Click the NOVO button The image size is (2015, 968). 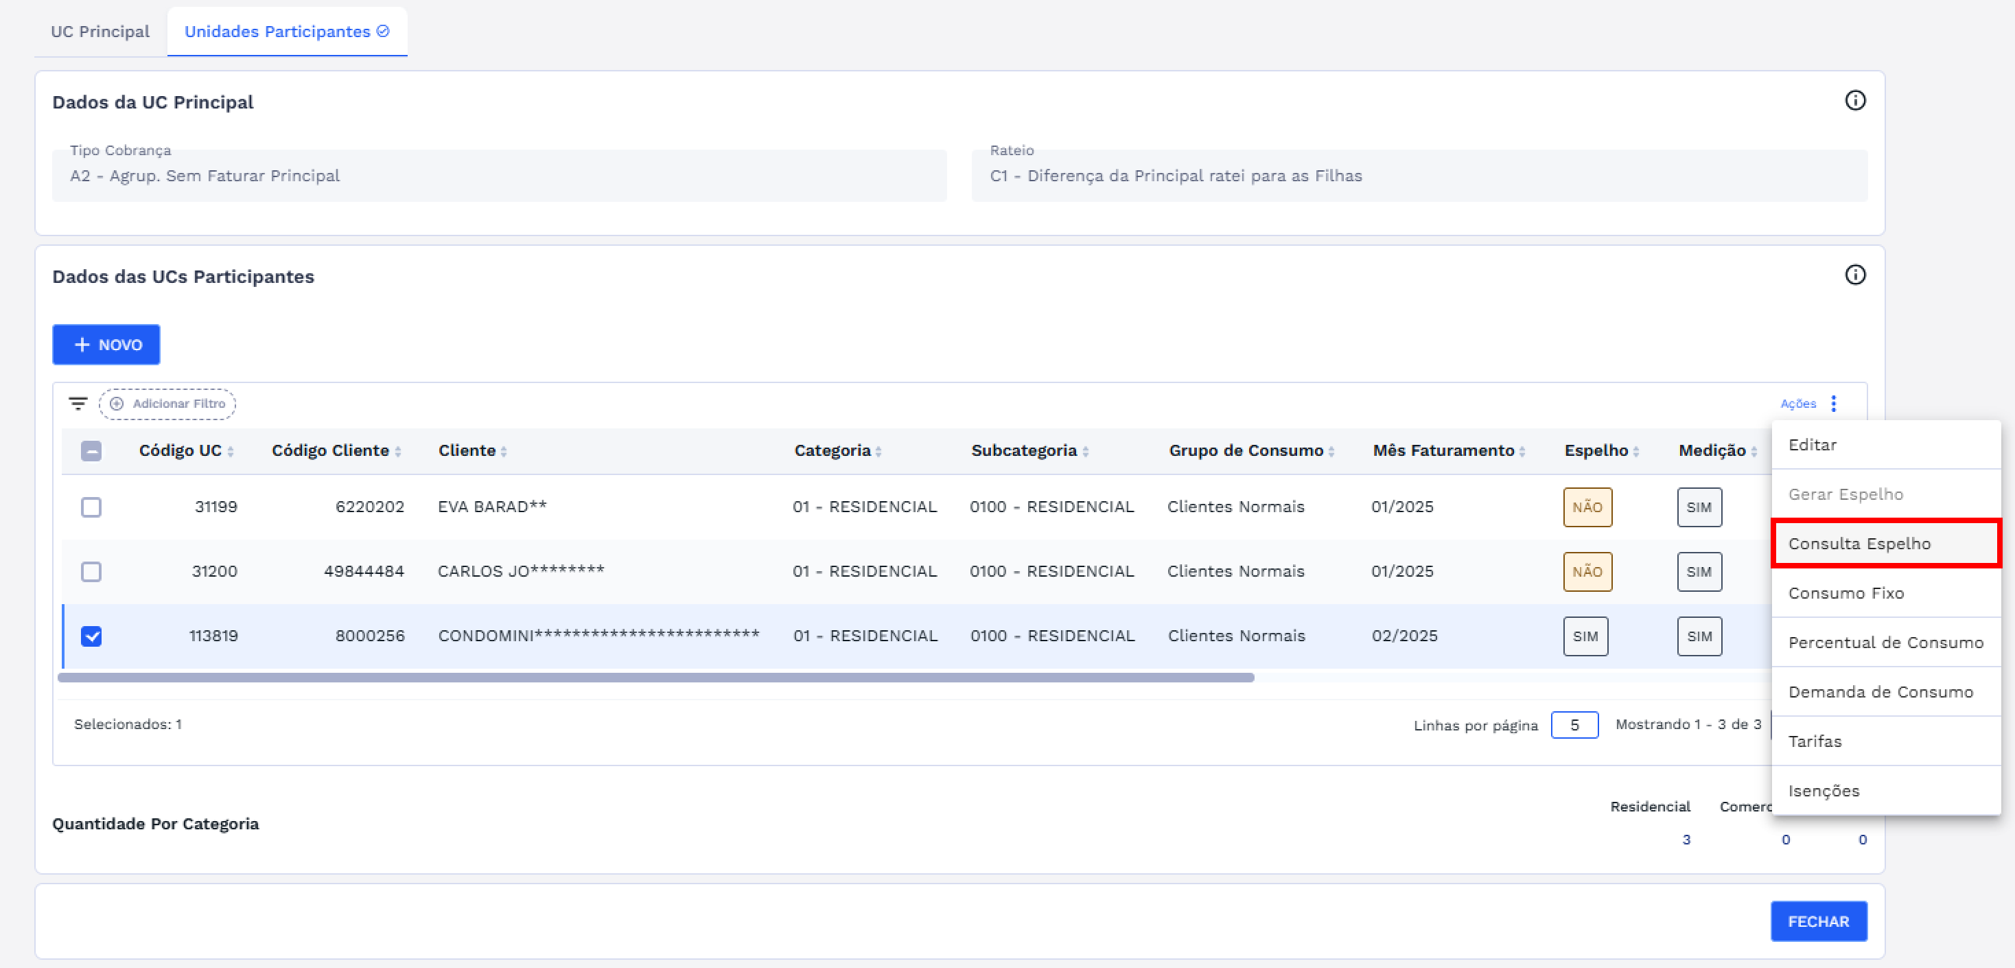[x=106, y=345]
